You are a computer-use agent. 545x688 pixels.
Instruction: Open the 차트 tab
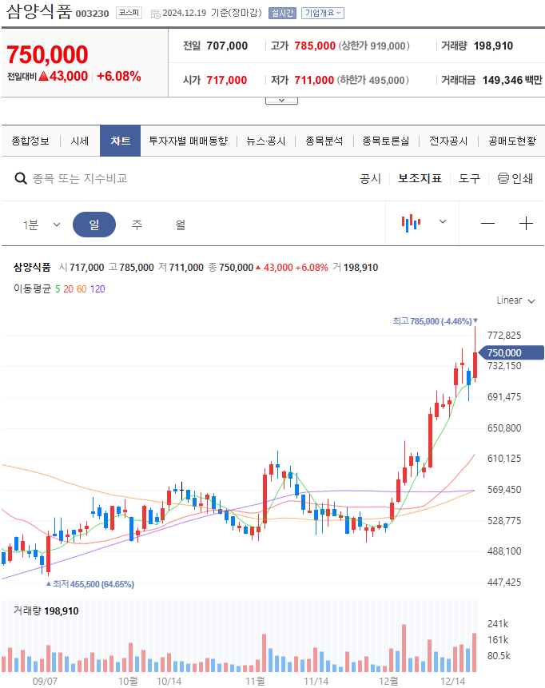tap(120, 141)
